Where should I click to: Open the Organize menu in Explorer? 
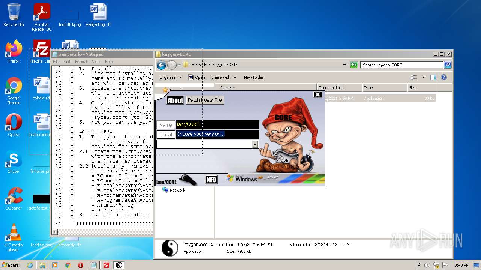(x=170, y=77)
